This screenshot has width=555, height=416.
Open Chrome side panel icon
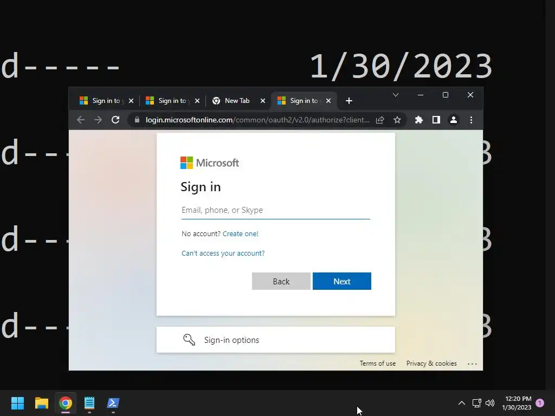point(436,120)
